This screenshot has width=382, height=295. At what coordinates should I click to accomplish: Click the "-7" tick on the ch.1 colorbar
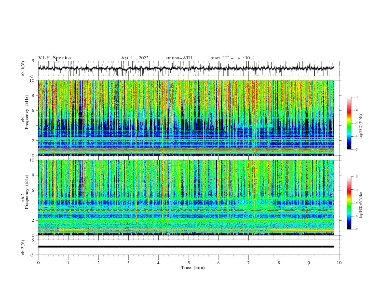pos(355,149)
